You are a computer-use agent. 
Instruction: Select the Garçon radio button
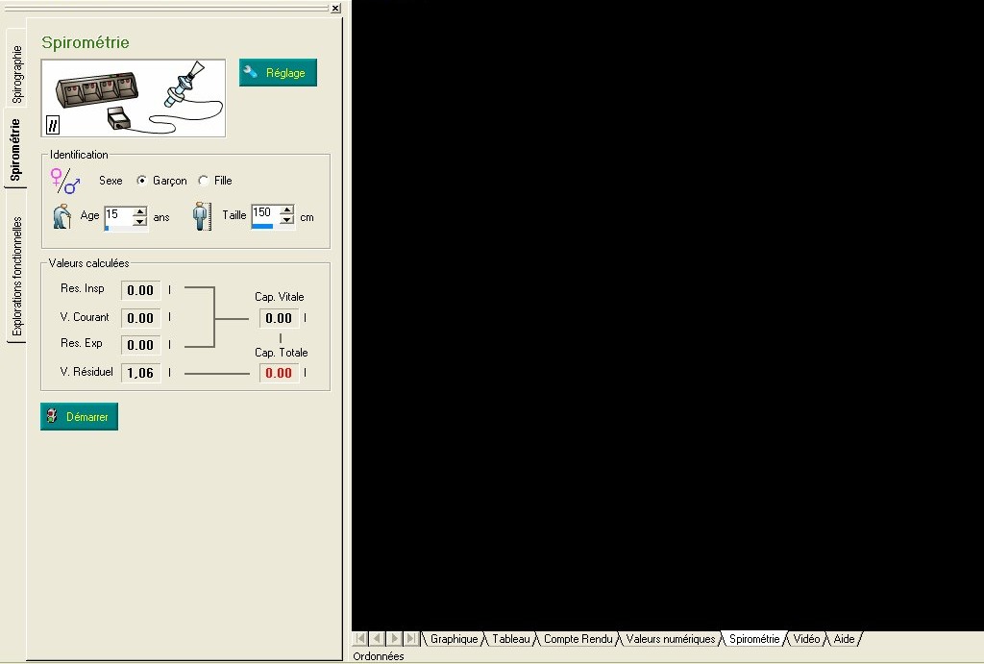click(142, 180)
